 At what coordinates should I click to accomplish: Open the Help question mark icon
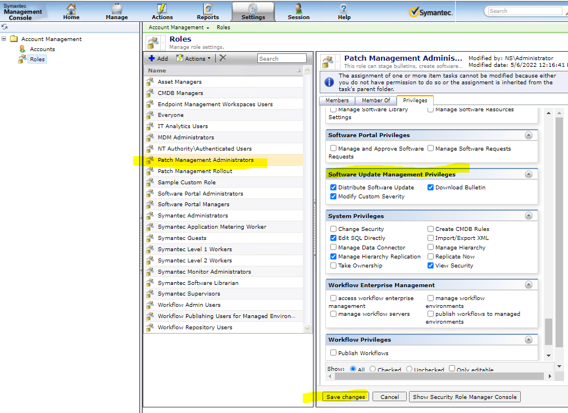coord(344,9)
